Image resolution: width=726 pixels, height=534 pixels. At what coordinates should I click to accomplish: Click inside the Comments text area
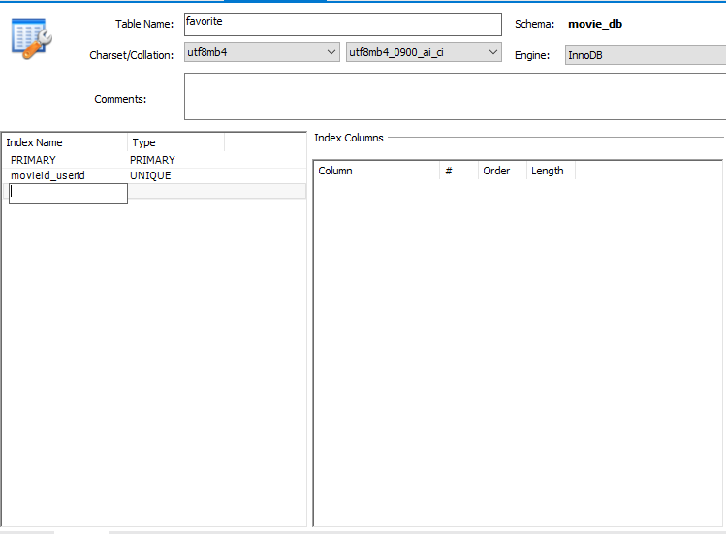tap(455, 96)
